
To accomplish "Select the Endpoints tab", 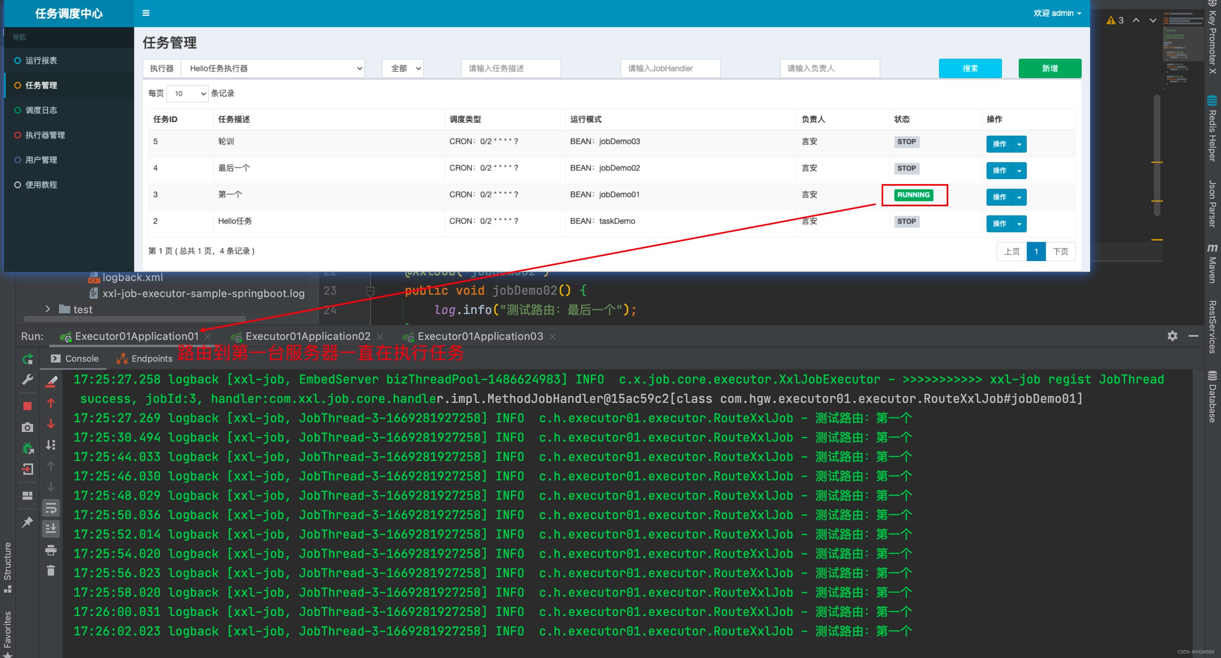I will click(x=144, y=358).
